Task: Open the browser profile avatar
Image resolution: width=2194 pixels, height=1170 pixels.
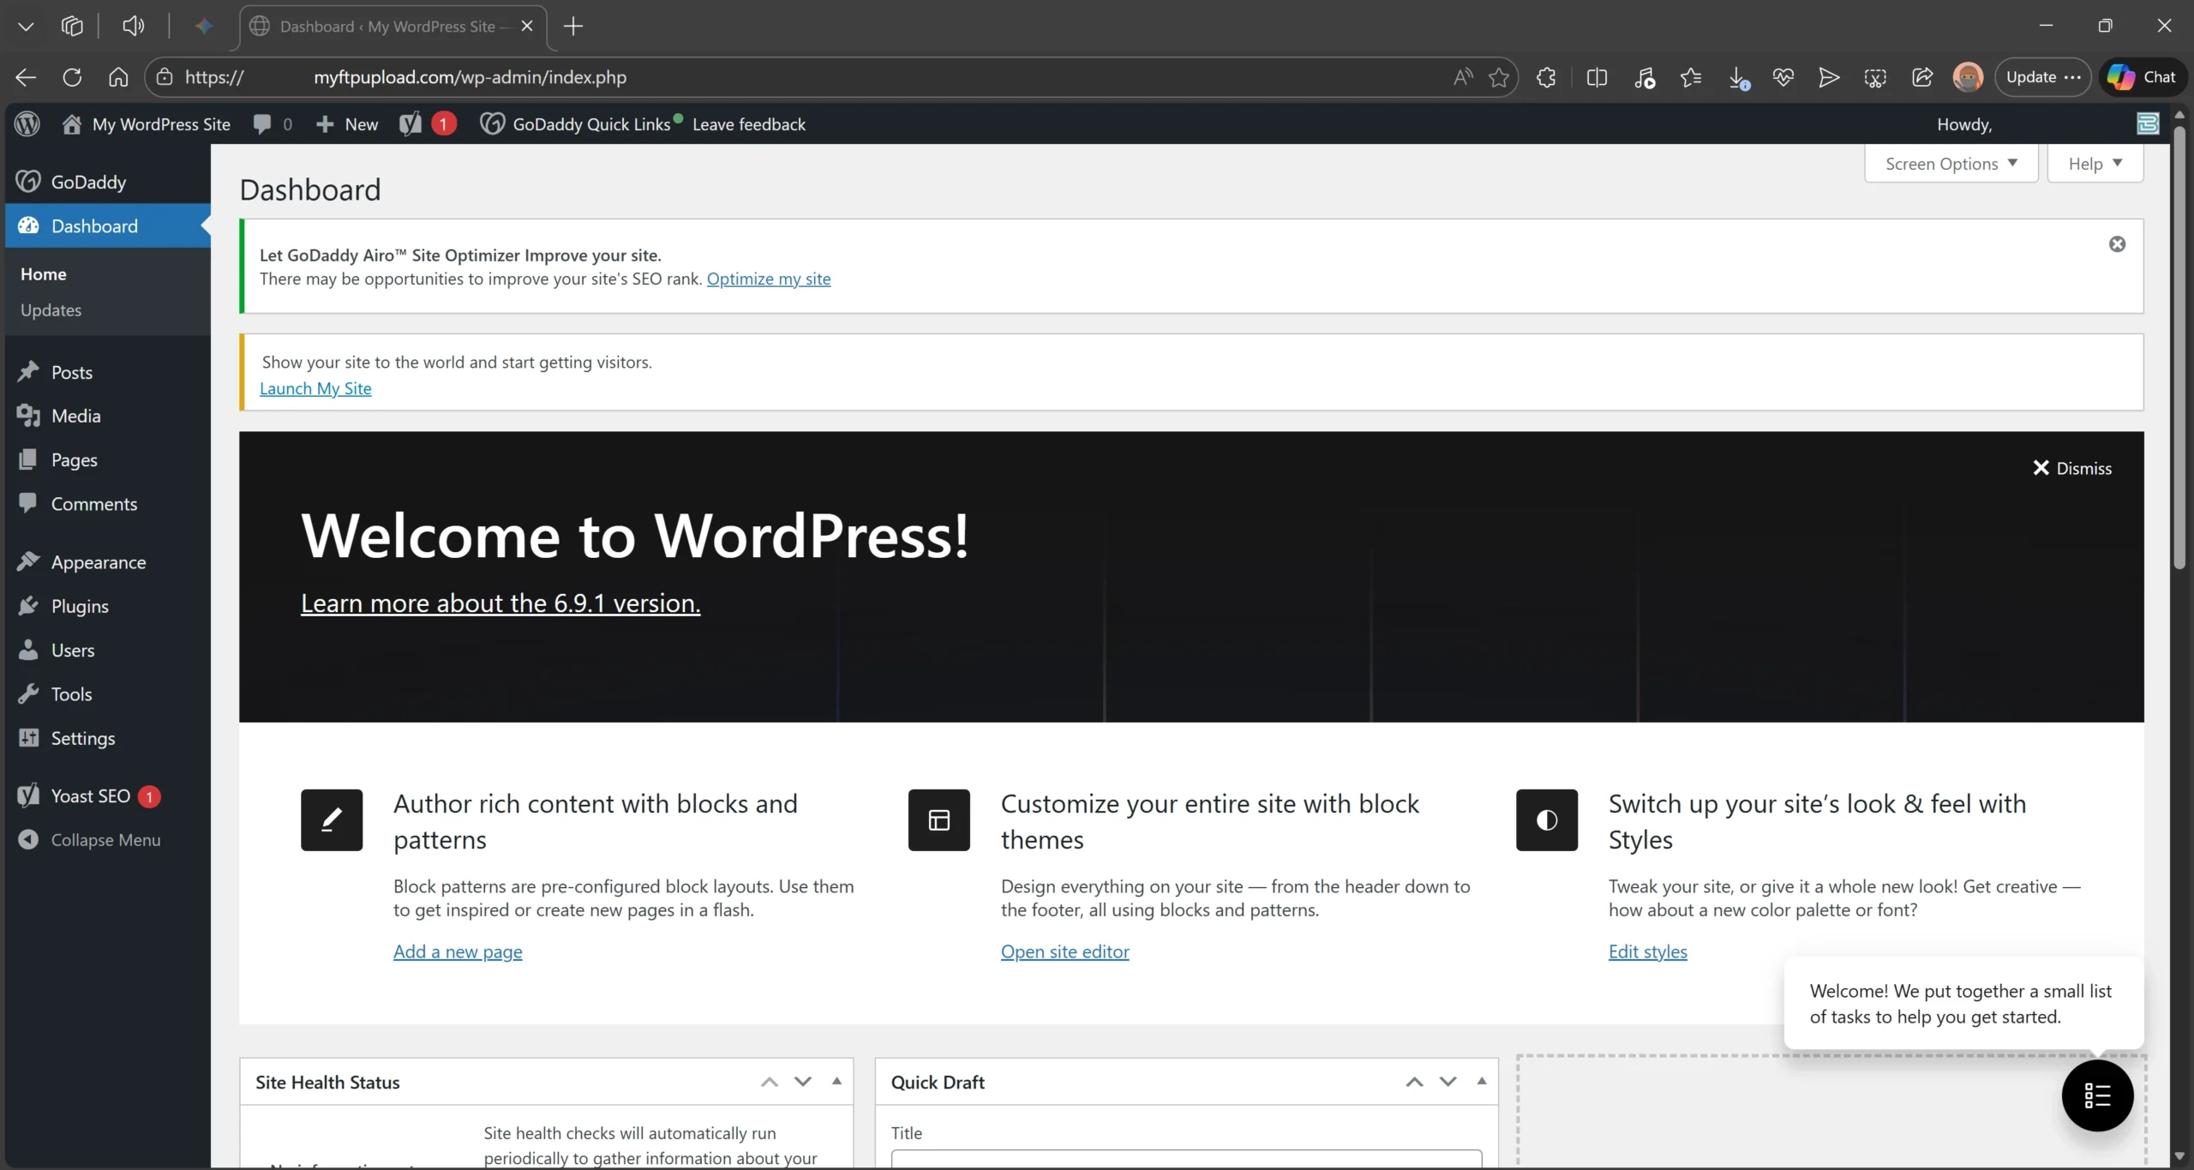Action: tap(1968, 77)
